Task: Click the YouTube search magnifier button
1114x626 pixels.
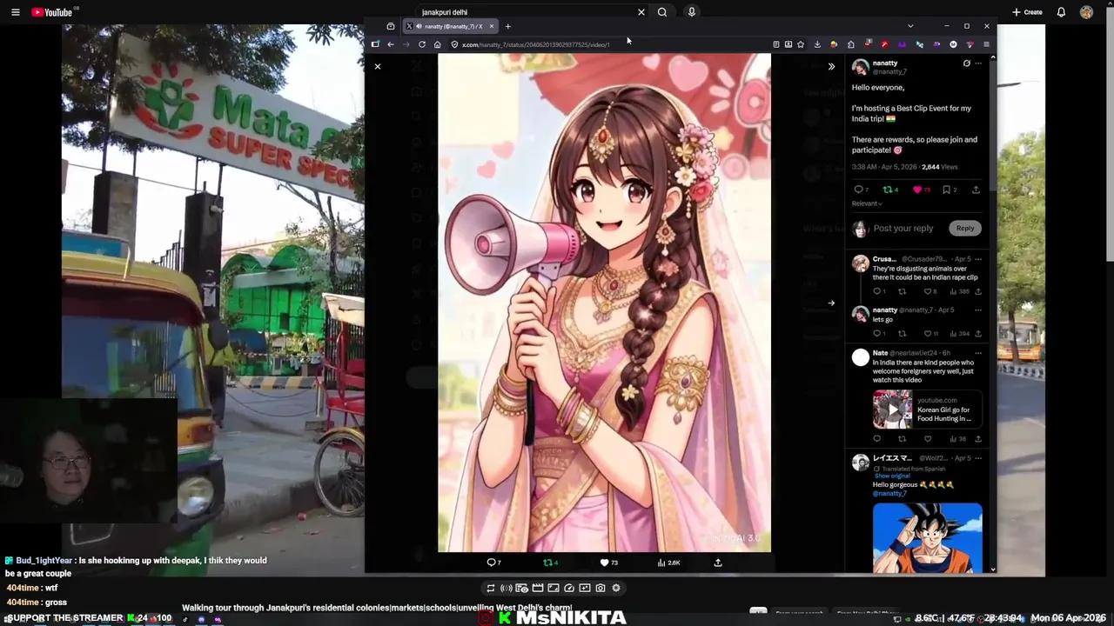Action: [662, 12]
